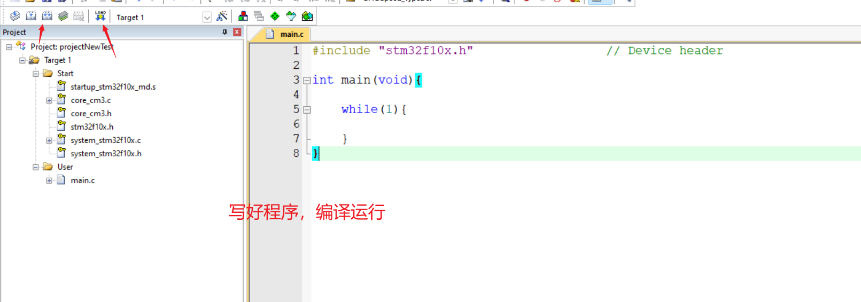Click the stm32f10x.h file icon
This screenshot has width=861, height=302.
61,125
